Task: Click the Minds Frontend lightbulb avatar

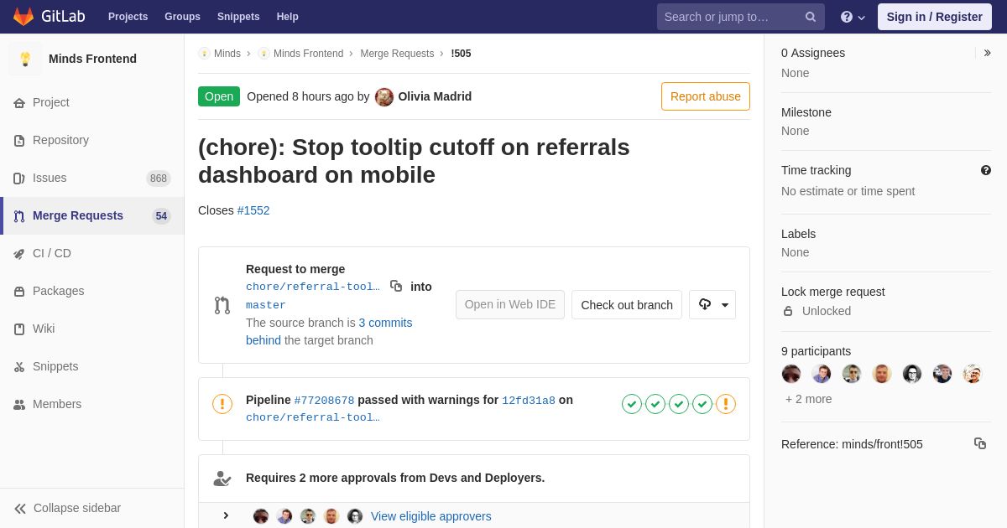Action: 25,59
